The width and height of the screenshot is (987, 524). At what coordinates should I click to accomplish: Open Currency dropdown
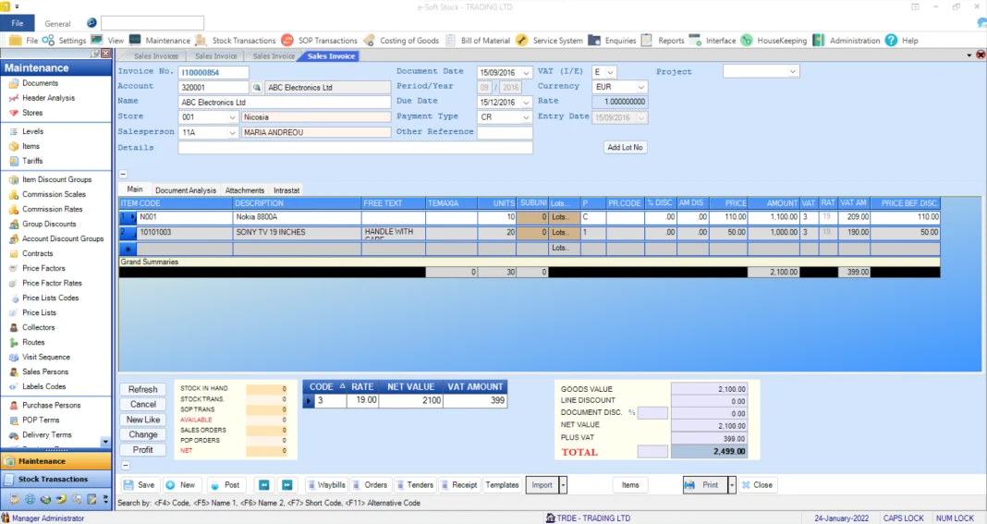(x=640, y=87)
